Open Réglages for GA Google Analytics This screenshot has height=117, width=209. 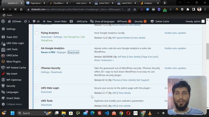(61, 52)
